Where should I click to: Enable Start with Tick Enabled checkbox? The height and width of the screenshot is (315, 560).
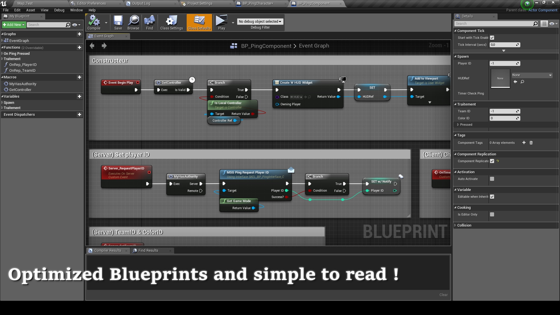pyautogui.click(x=492, y=38)
